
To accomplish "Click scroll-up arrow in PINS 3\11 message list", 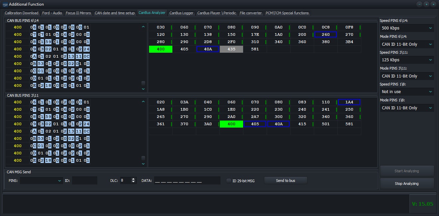I will click(143, 102).
